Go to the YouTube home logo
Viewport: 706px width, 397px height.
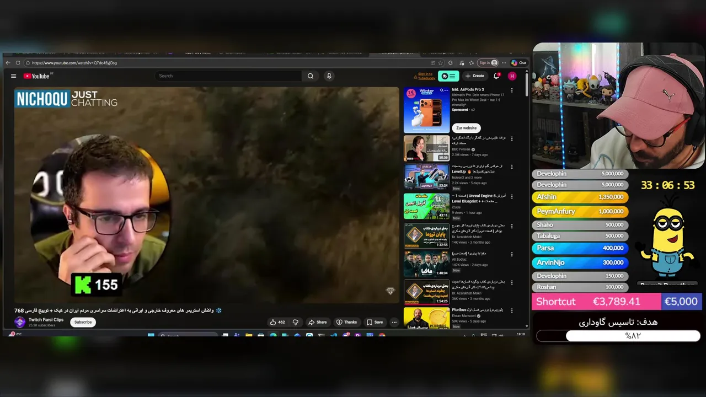(37, 76)
